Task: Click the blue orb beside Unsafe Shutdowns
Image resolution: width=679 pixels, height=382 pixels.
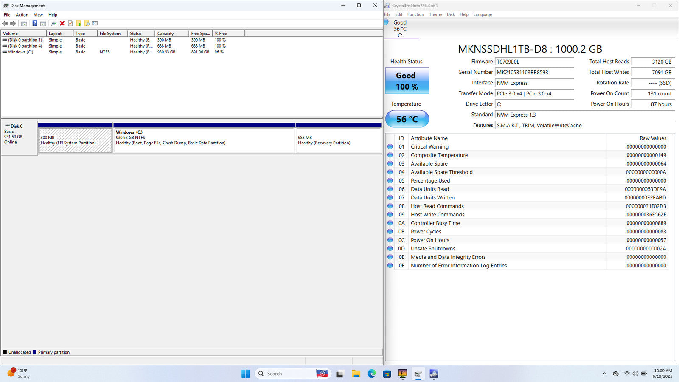Action: point(390,248)
